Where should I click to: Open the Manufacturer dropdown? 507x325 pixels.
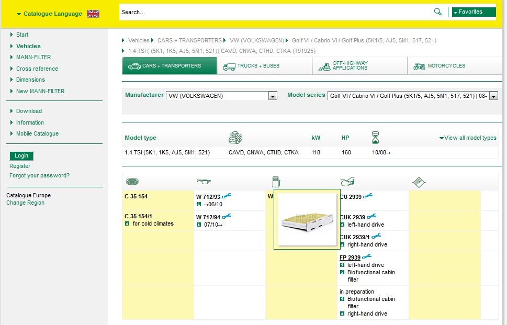tap(221, 96)
